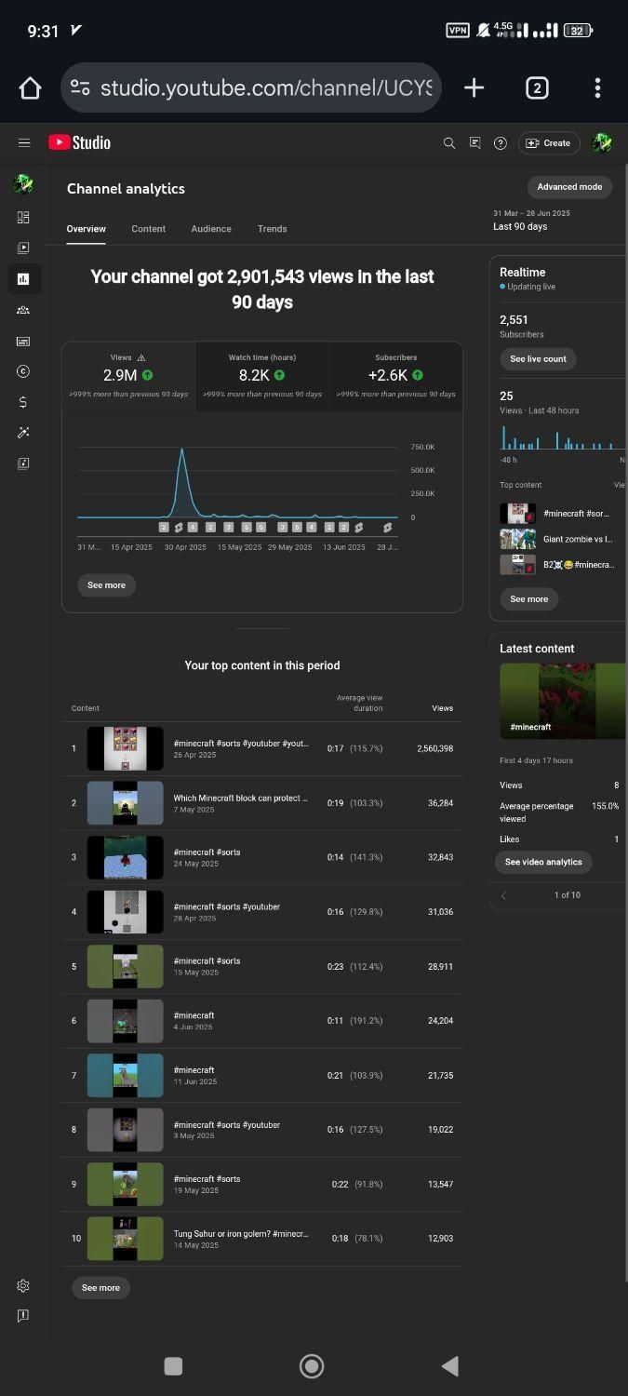Open search in the Studio header
628x1396 pixels.
[449, 142]
